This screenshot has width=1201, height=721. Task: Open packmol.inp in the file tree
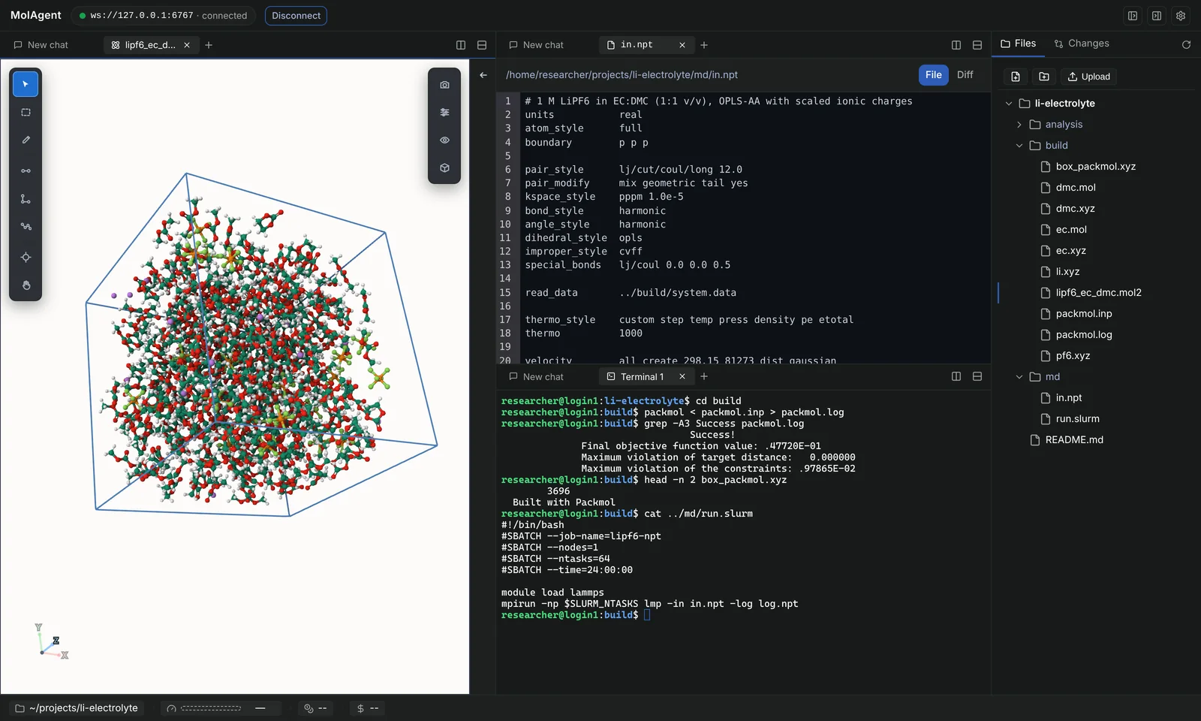[x=1084, y=314]
